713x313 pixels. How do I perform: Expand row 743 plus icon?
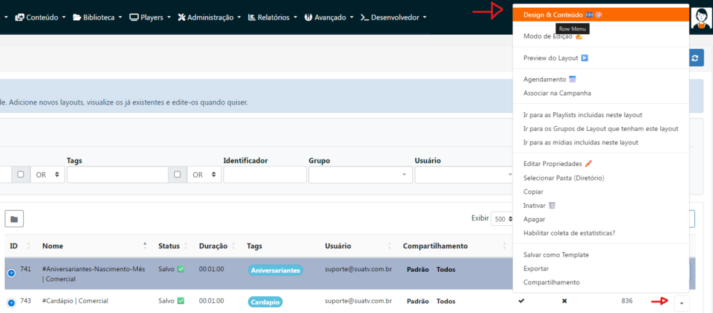point(11,303)
